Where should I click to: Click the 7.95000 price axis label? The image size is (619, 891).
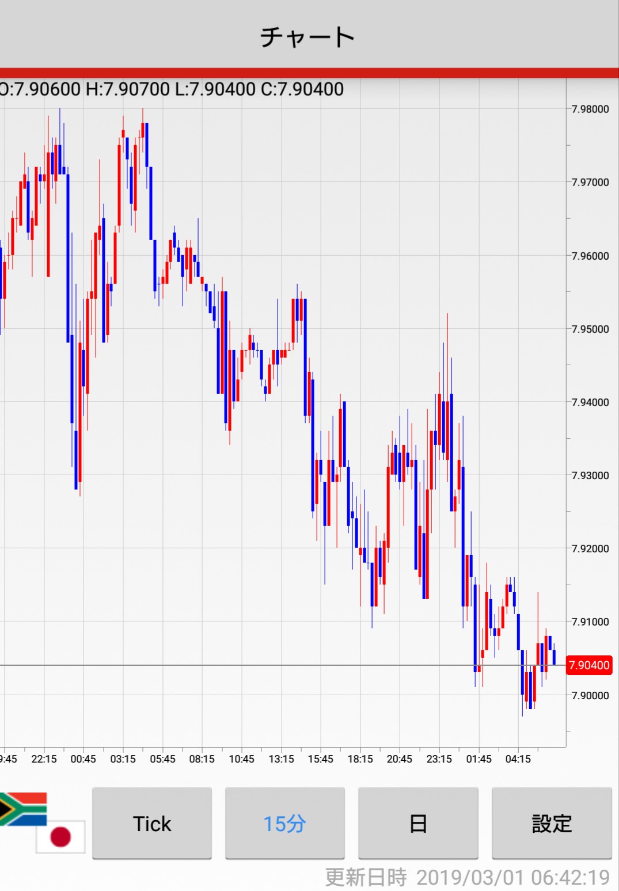click(x=590, y=329)
